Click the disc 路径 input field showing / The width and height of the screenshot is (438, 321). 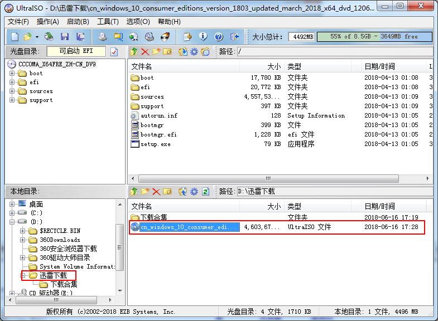tap(335, 52)
